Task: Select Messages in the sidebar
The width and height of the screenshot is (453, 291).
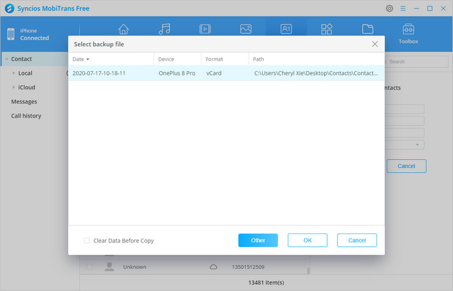Action: [24, 102]
